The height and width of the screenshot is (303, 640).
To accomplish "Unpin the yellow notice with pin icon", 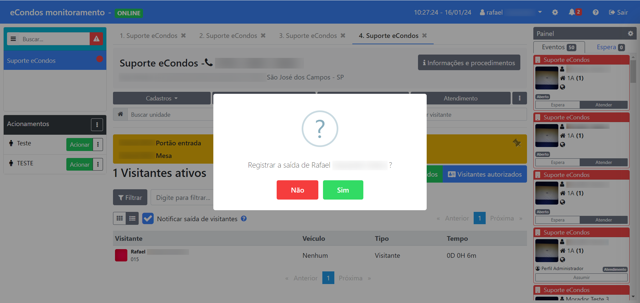I will coord(517,143).
